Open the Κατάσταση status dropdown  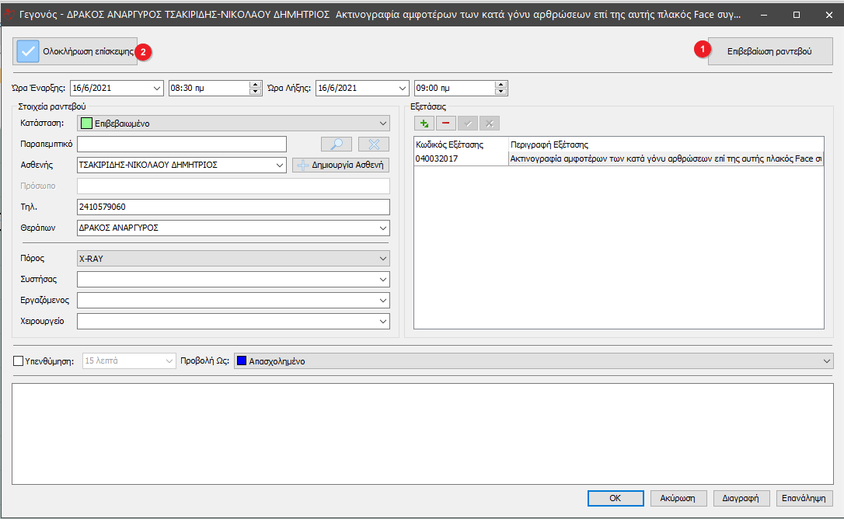pos(383,123)
